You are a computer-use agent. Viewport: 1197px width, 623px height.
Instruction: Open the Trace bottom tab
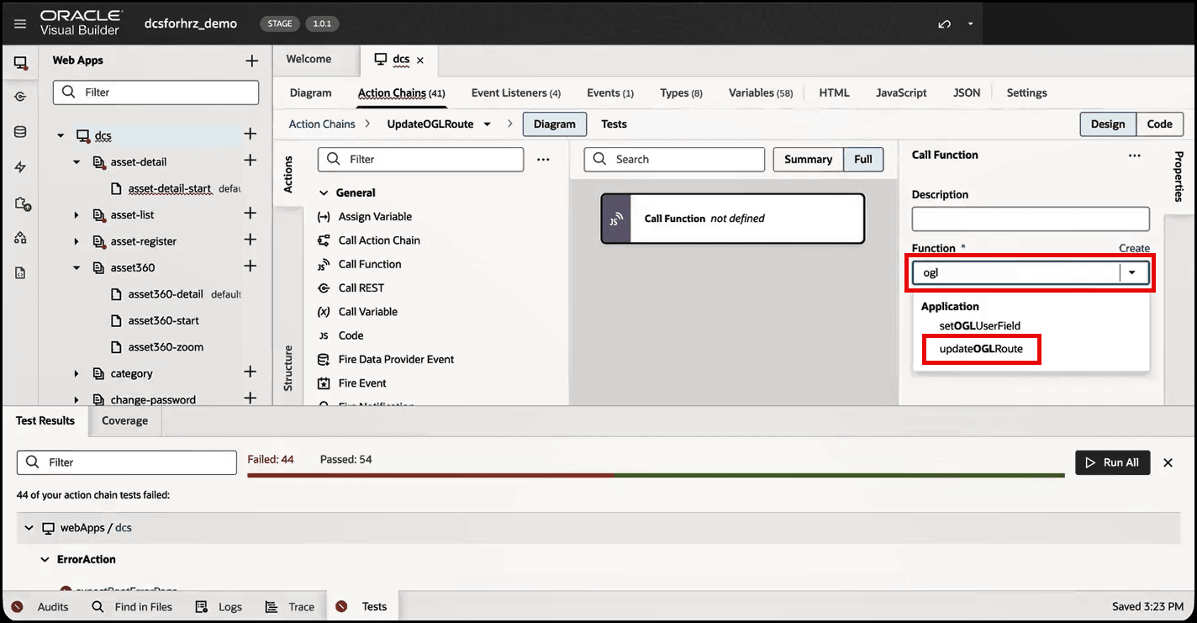pyautogui.click(x=290, y=606)
